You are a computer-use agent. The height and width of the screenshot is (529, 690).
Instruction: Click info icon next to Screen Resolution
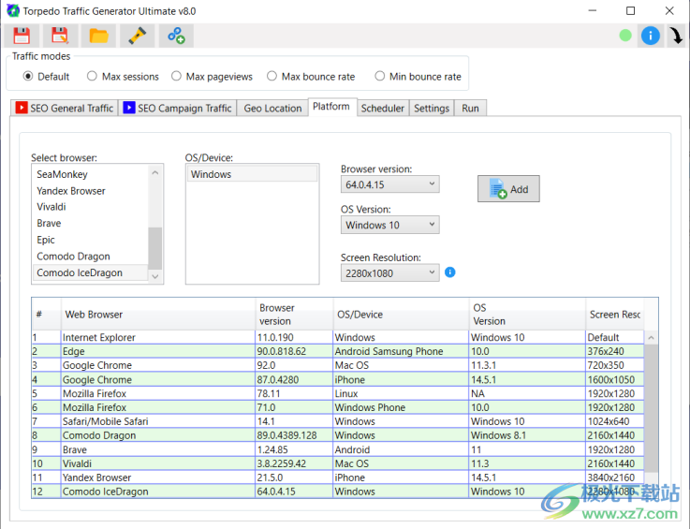[449, 272]
